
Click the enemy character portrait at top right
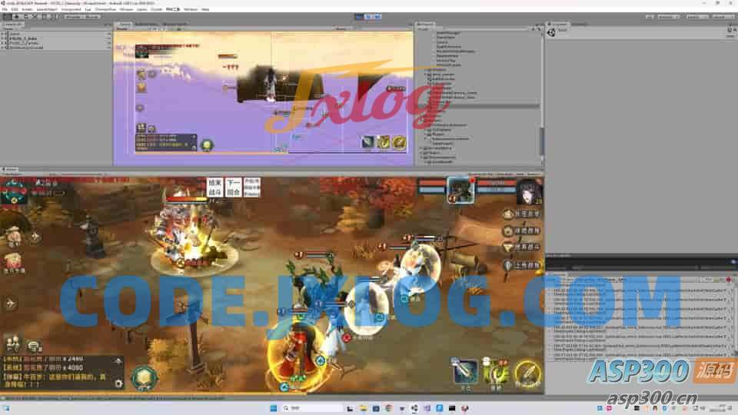[x=529, y=191]
